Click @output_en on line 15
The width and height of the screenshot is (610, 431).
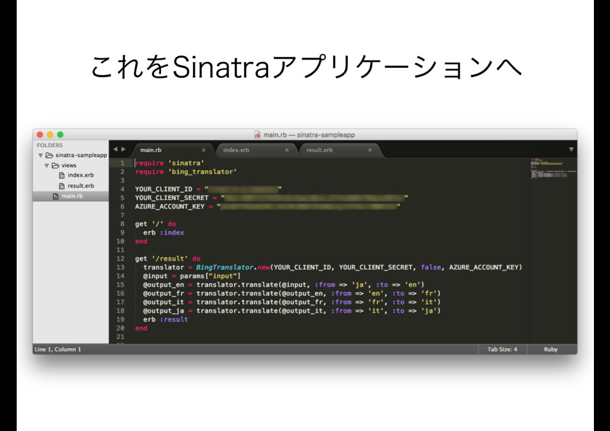[163, 285]
